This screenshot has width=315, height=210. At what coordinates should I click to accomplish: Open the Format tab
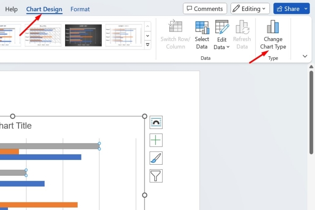[80, 9]
